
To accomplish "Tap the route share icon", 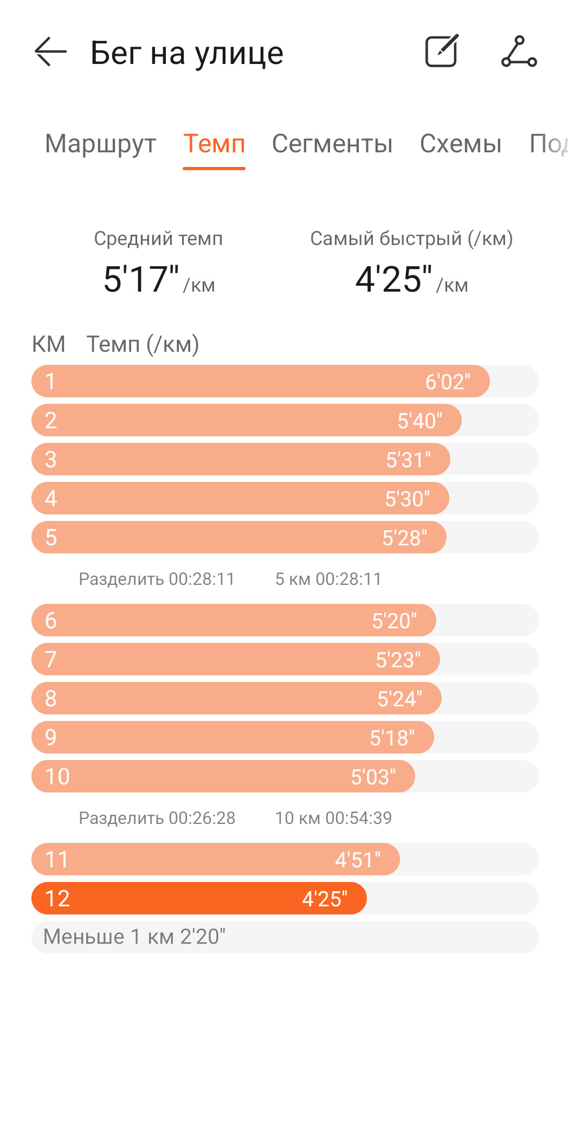I will tap(519, 51).
